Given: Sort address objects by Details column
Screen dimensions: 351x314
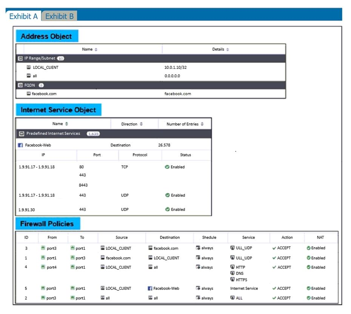Looking at the screenshot, I should coord(228,49).
